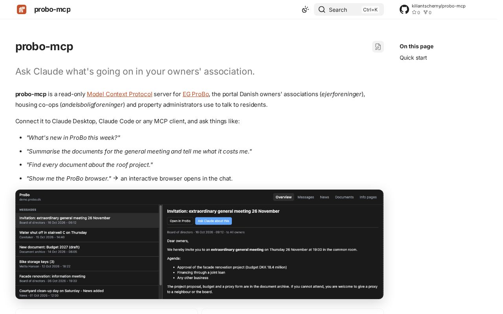Image resolution: width=503 pixels, height=314 pixels.
Task: Click the probo-mcp logo icon in the header
Action: pyautogui.click(x=22, y=9)
